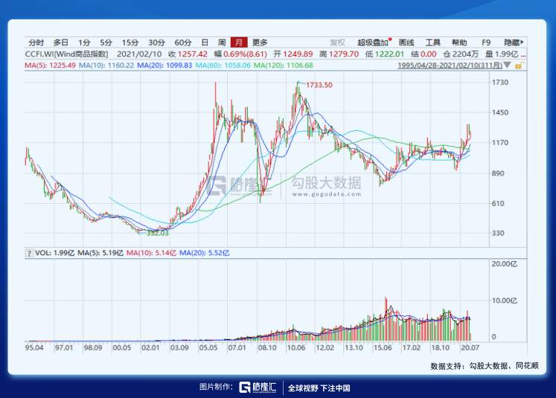Click the 15.06 date axis label

click(383, 347)
